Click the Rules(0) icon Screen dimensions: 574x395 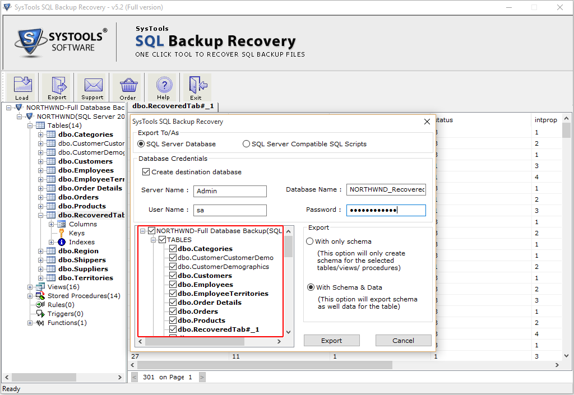tap(40, 305)
